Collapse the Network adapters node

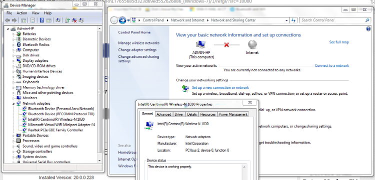[x=13, y=104]
